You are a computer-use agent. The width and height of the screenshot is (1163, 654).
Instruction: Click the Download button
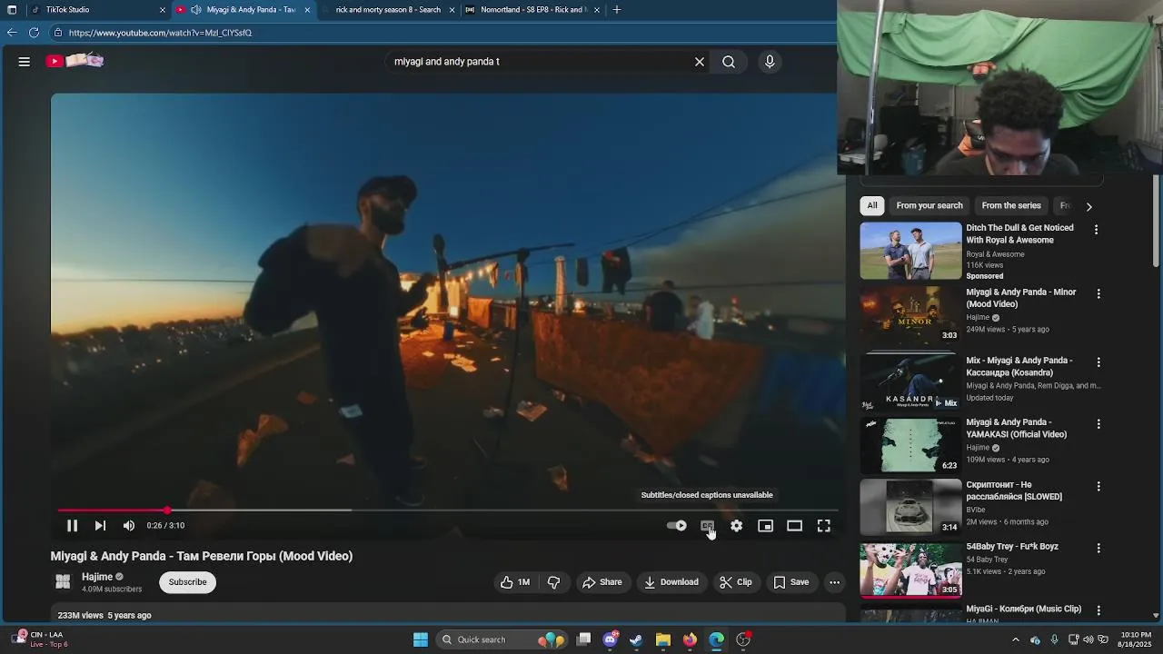click(671, 582)
